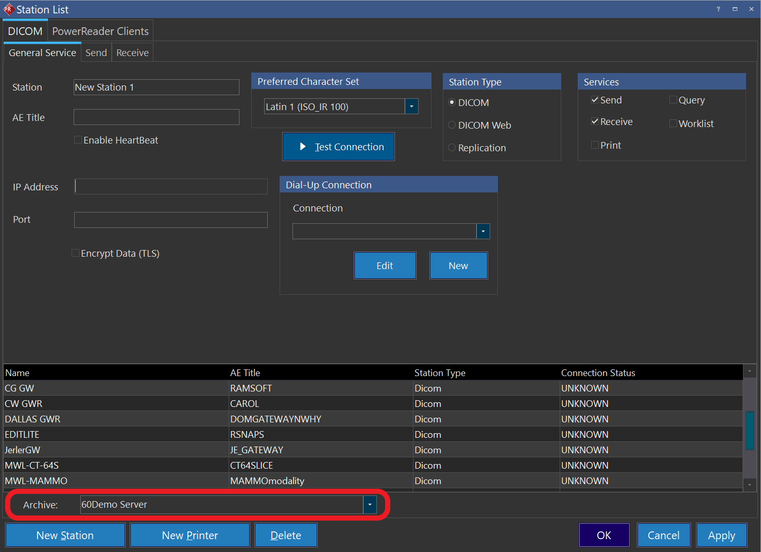Enable Encrypt Data (TLS)
The width and height of the screenshot is (761, 552).
pyautogui.click(x=75, y=253)
